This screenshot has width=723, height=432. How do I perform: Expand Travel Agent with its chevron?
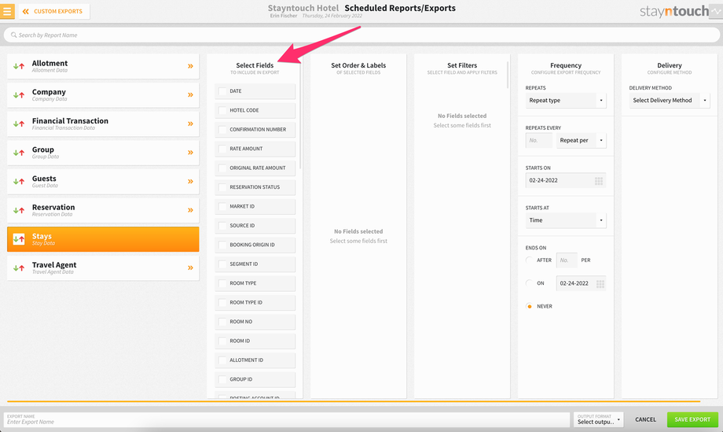[x=190, y=268]
